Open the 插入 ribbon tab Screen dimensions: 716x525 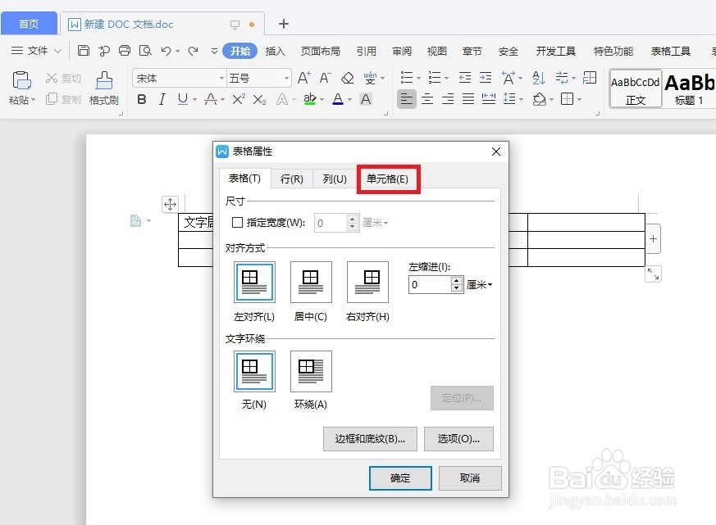click(x=275, y=50)
